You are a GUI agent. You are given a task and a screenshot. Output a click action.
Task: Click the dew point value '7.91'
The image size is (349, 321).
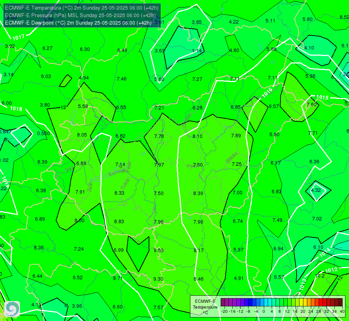point(80,192)
